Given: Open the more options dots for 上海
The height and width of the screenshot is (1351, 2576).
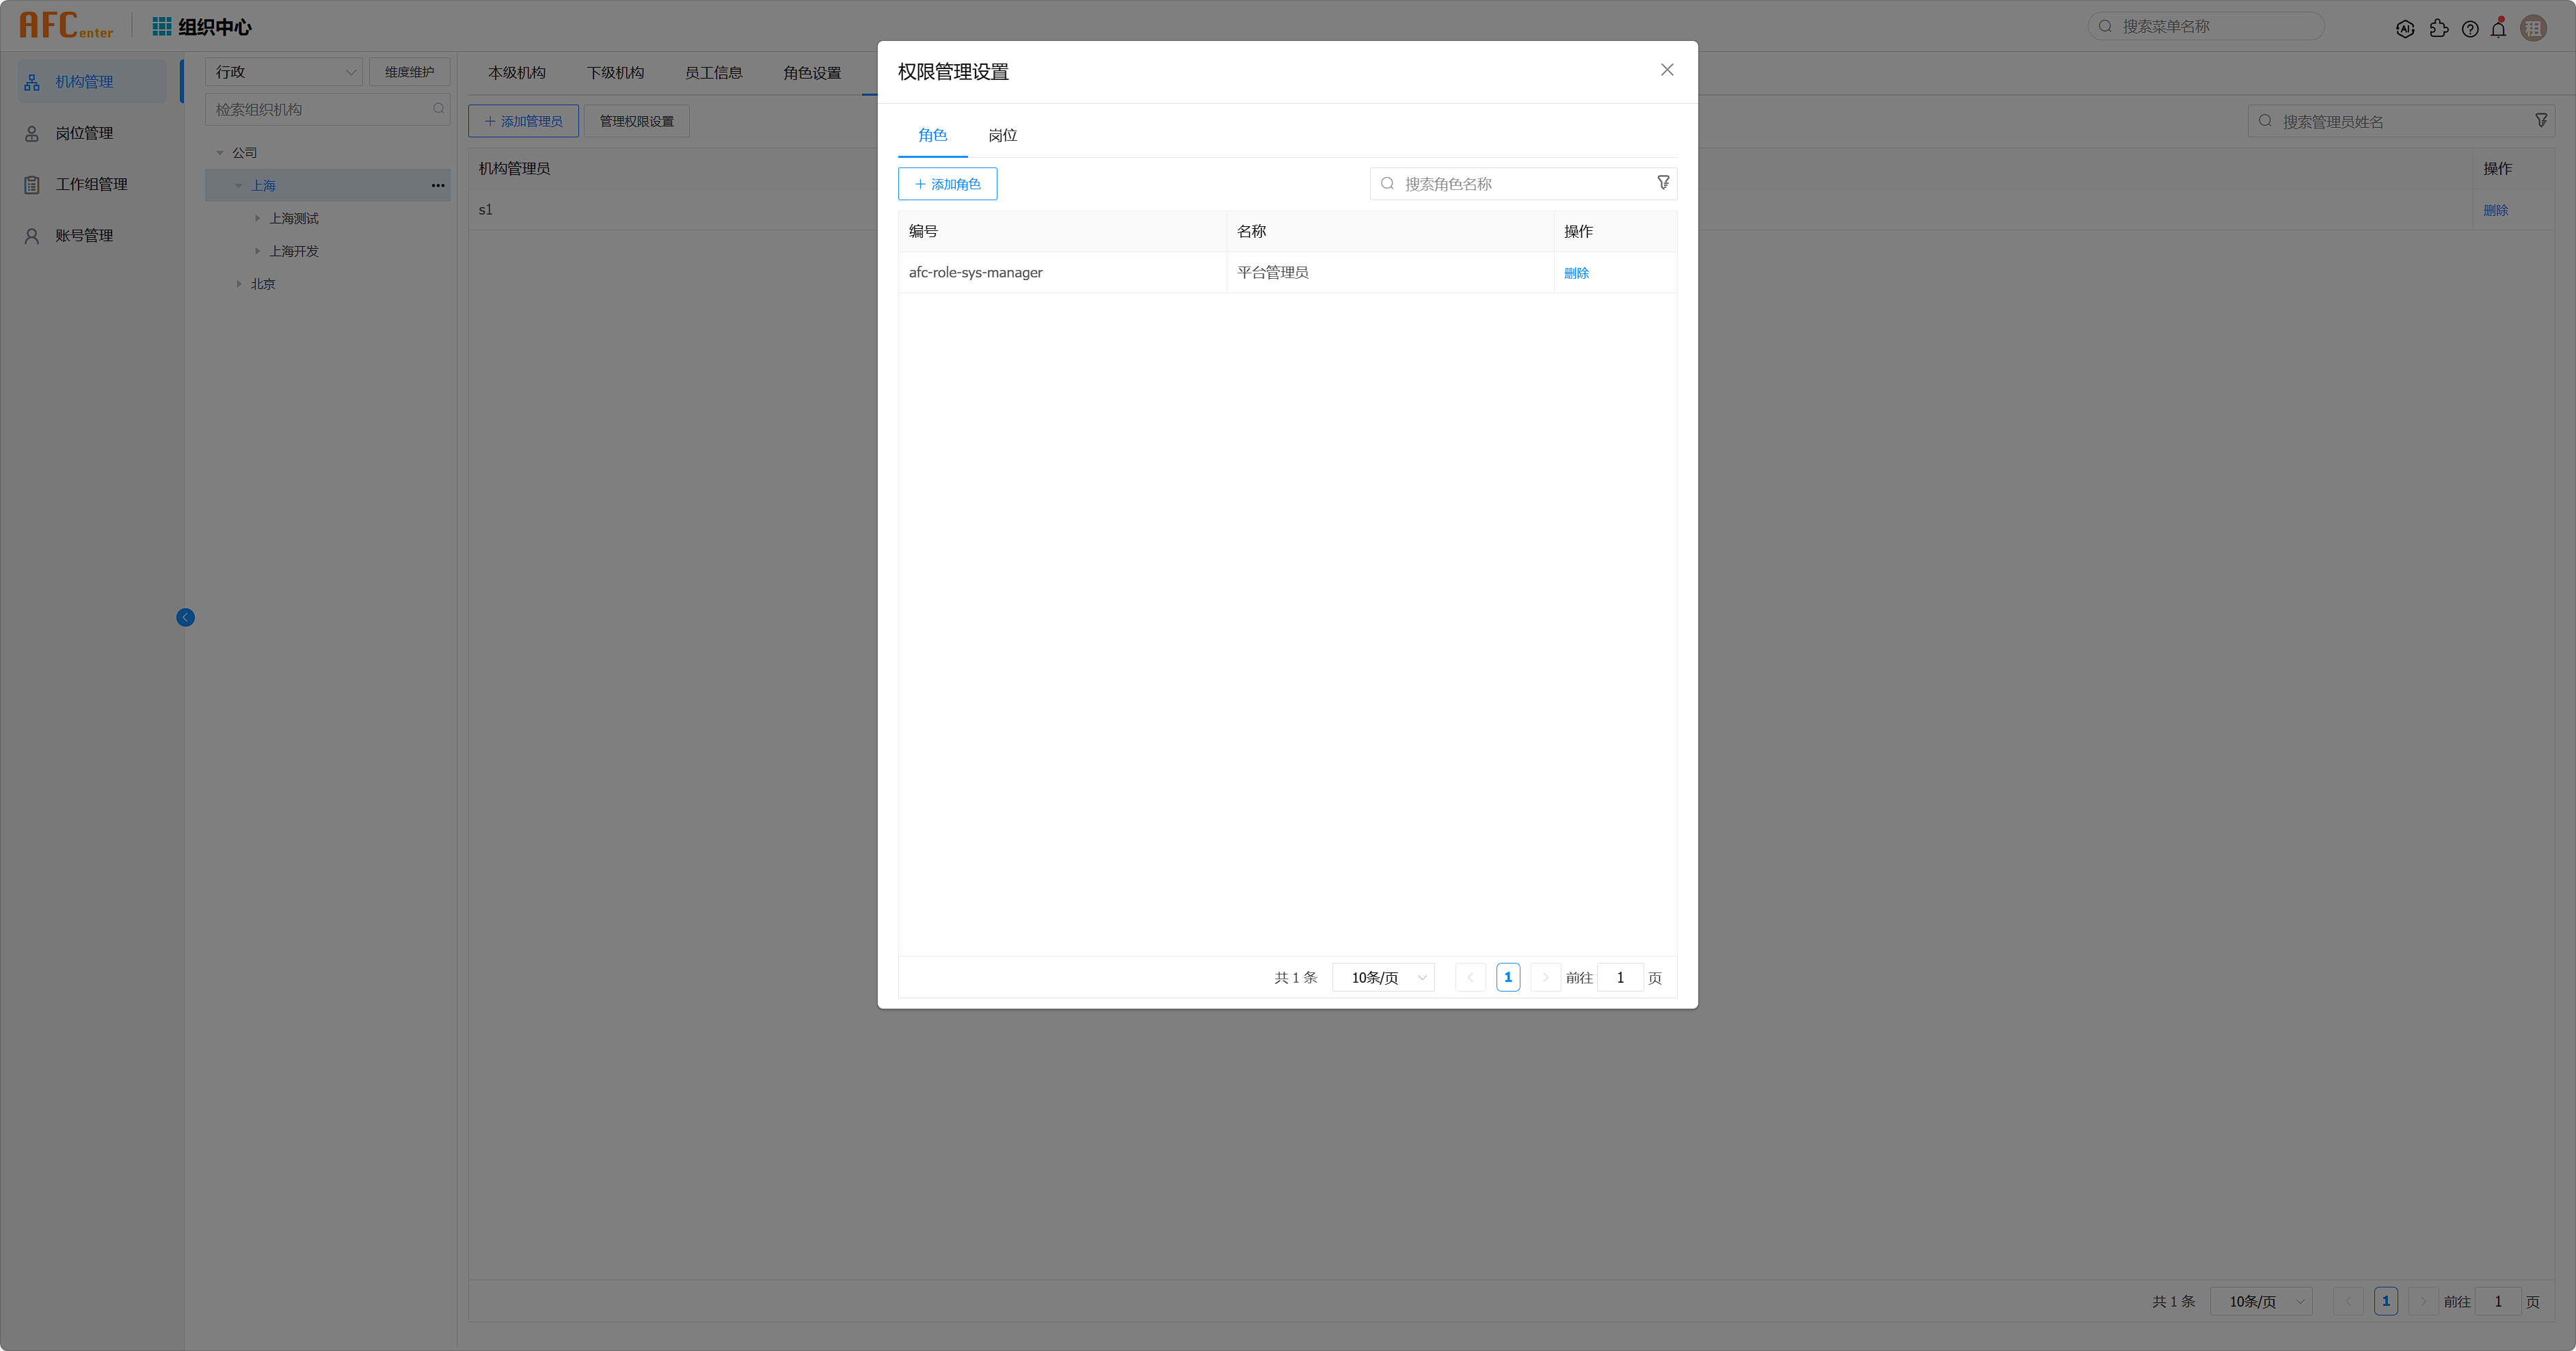Looking at the screenshot, I should 438,186.
